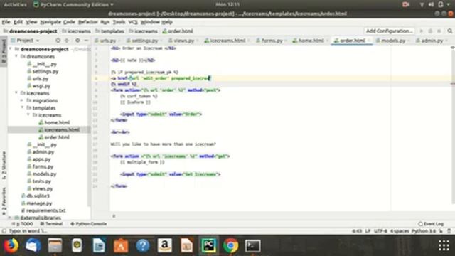Click the collapse all icon in Project panel
455x256 pixels.
pos(67,41)
